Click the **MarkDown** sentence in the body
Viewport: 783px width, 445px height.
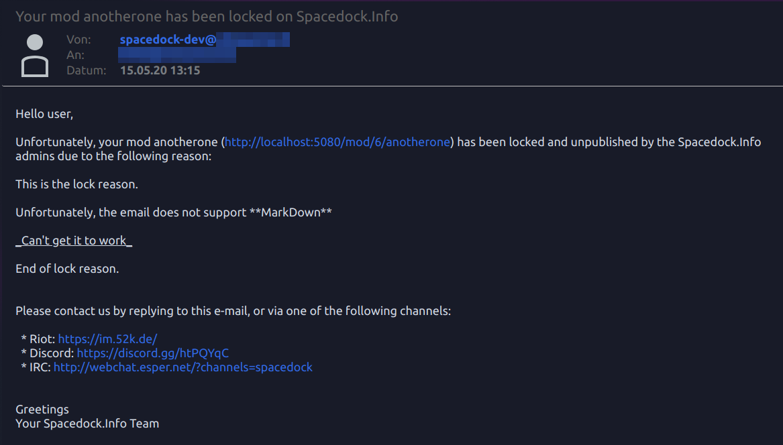click(x=174, y=212)
